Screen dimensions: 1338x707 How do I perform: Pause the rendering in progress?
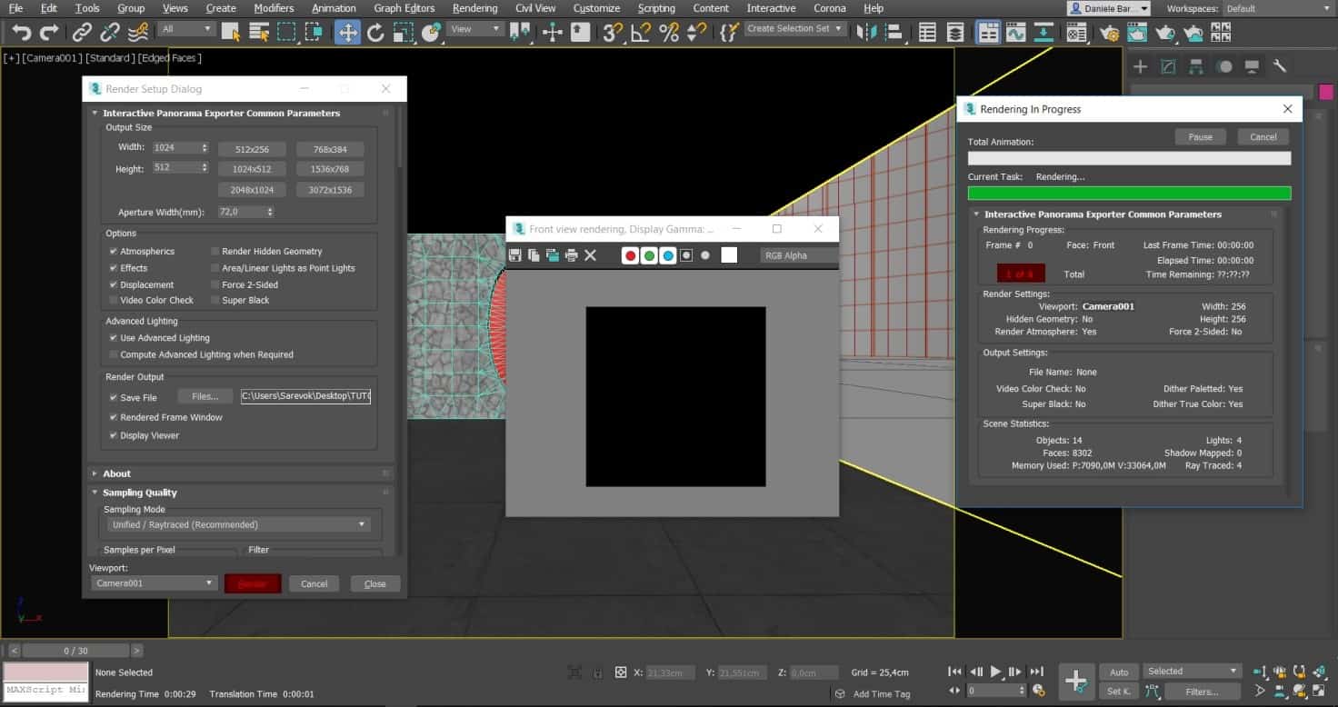point(1200,136)
